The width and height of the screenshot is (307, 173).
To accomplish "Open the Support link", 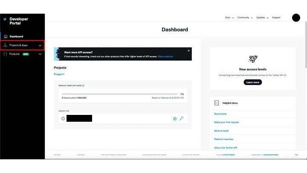I will pyautogui.click(x=276, y=18).
